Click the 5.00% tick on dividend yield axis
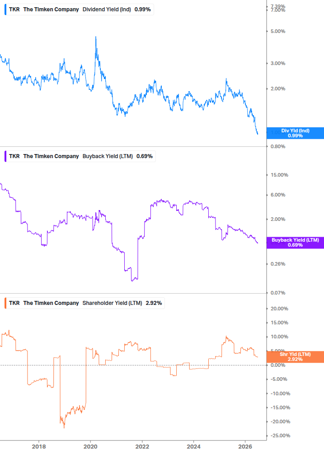 [278, 31]
